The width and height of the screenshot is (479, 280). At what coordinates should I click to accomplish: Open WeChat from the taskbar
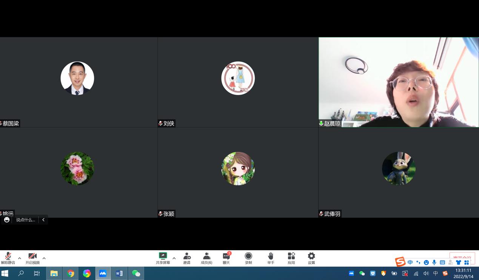point(136,273)
